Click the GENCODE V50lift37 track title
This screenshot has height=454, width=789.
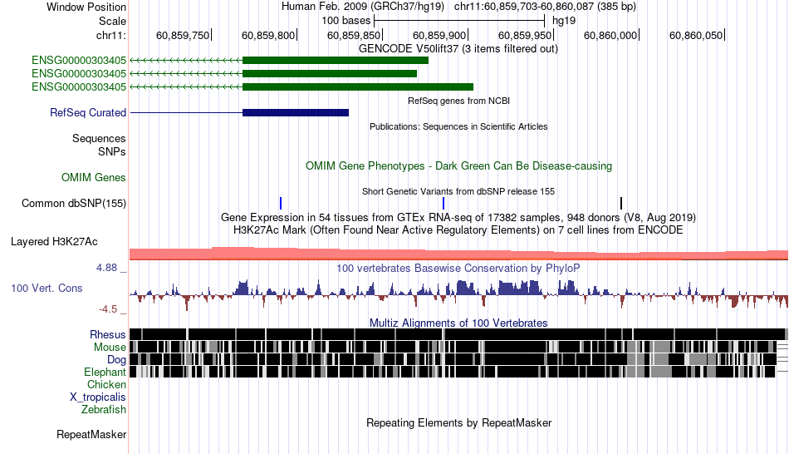coord(458,49)
